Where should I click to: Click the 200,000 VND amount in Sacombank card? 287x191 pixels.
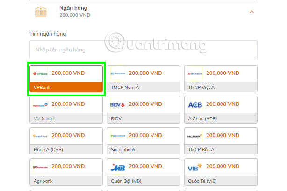145,135
